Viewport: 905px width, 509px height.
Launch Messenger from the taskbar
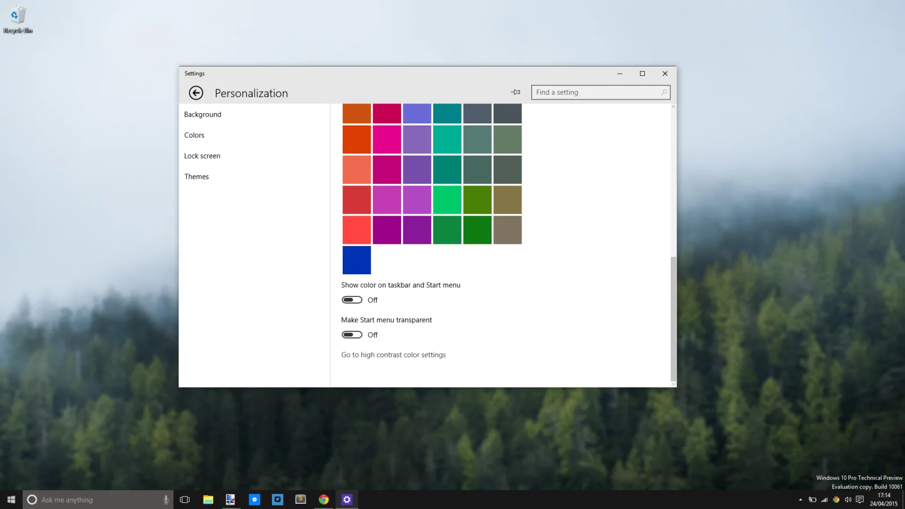pos(255,499)
